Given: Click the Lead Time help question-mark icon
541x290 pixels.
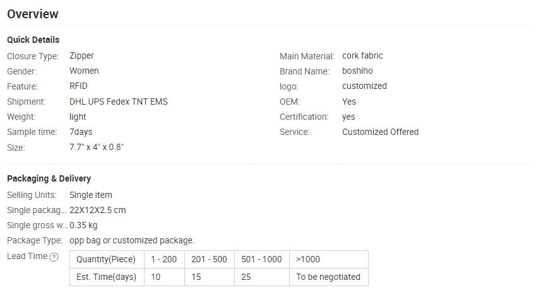Looking at the screenshot, I should coord(54,257).
